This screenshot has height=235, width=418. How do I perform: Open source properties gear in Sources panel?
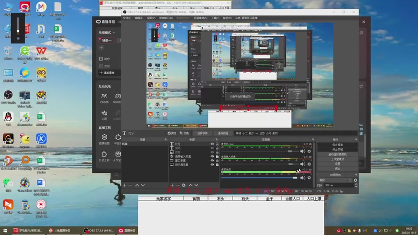click(x=184, y=185)
